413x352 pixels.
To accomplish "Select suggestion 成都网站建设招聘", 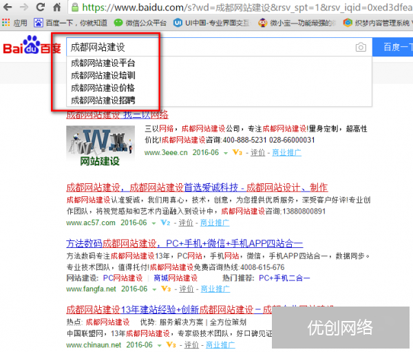I will point(103,100).
